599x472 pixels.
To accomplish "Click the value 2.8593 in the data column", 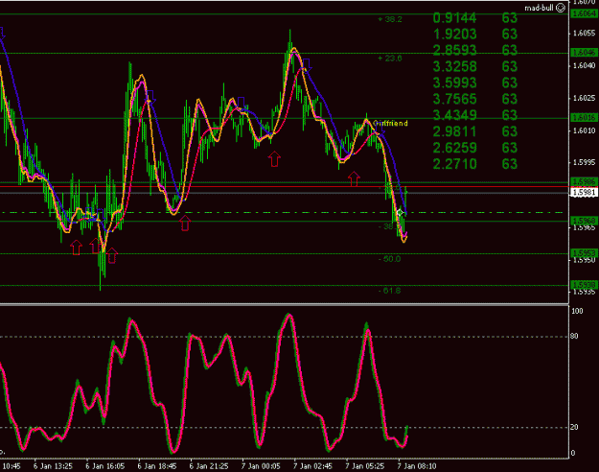I will (x=454, y=50).
